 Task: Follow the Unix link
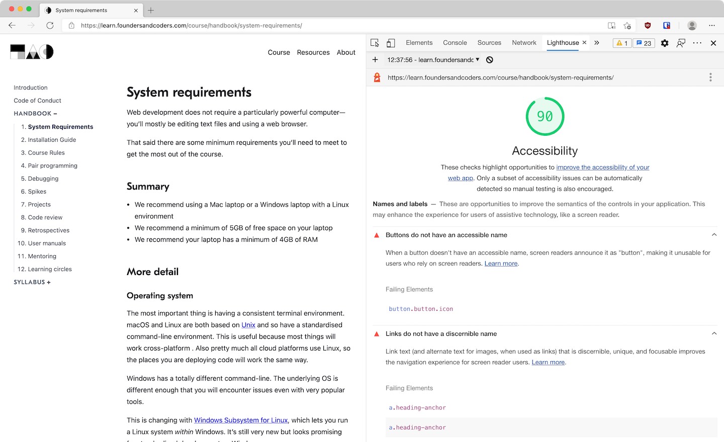click(x=248, y=325)
